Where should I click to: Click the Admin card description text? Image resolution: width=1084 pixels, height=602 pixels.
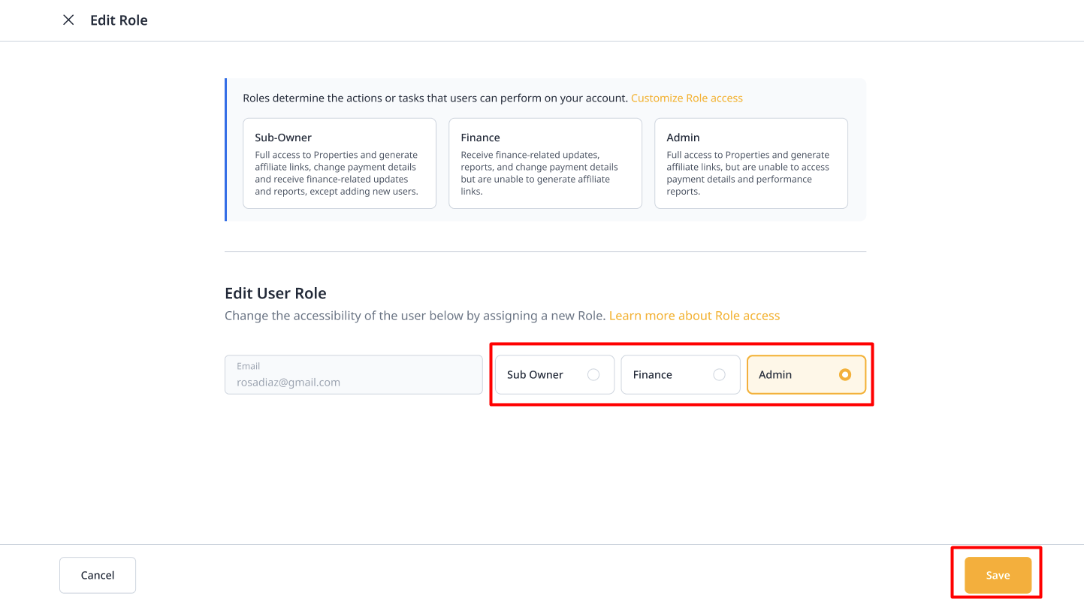747,174
